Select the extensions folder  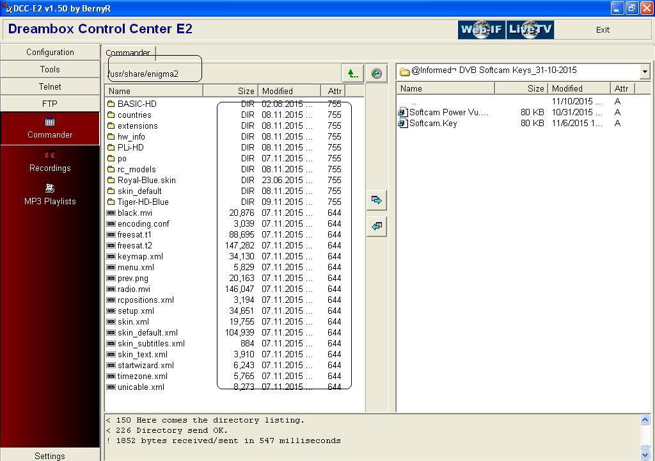(x=138, y=125)
